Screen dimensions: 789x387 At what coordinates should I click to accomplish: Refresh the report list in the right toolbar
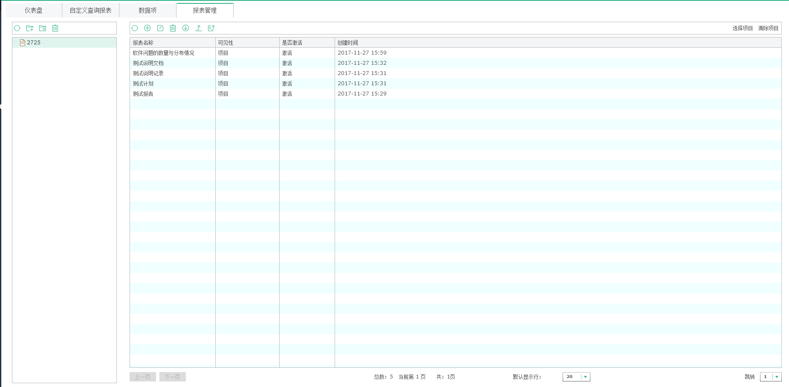135,28
